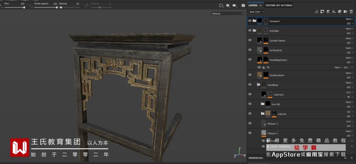The width and height of the screenshot is (356, 164).
Task: Click the paint bucket icon of the Fill effect
Action: pos(264,68)
